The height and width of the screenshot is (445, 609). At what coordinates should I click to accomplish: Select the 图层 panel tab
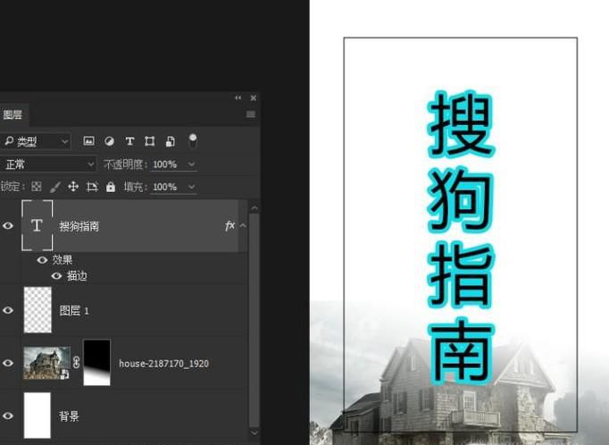pos(13,114)
